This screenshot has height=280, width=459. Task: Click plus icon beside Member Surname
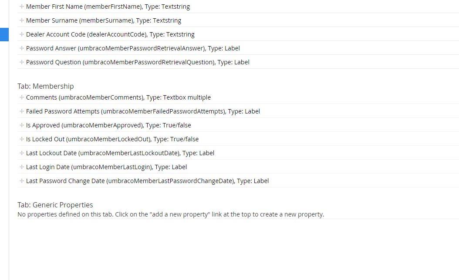[x=21, y=20]
